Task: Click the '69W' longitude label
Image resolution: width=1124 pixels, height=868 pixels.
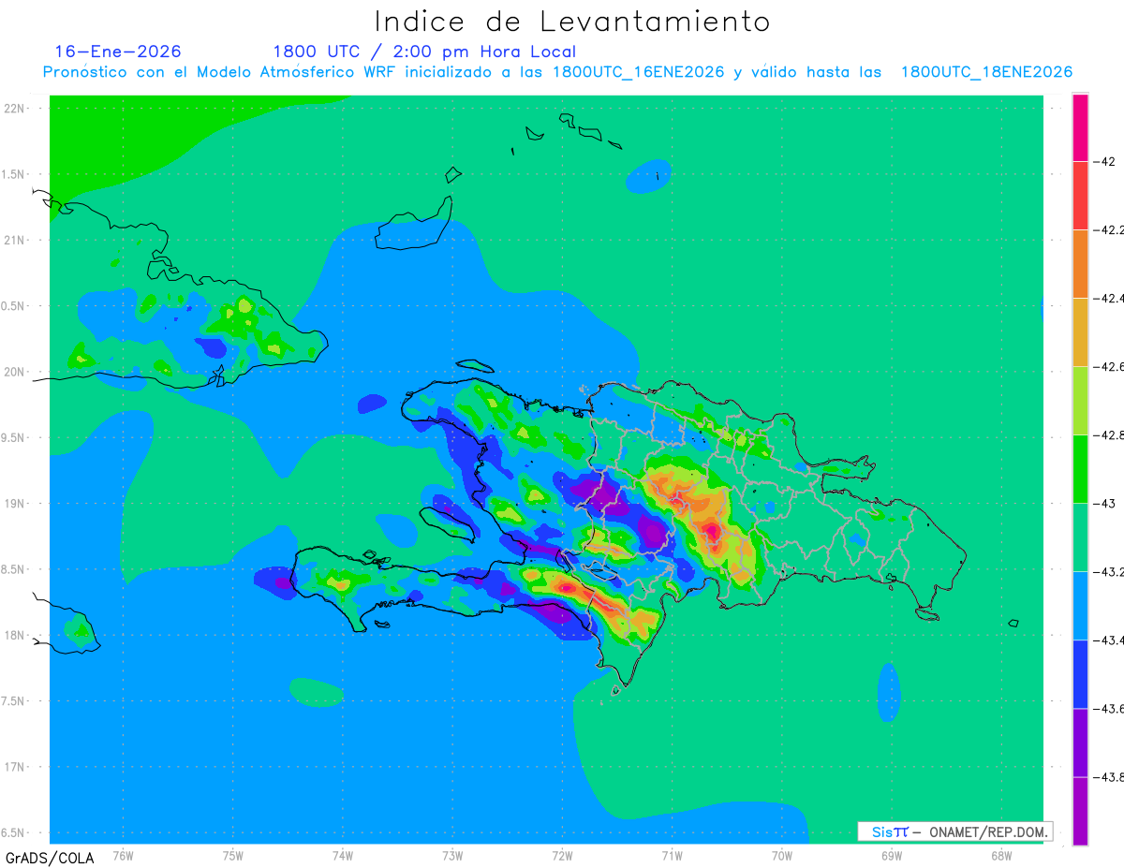Action: pyautogui.click(x=892, y=855)
